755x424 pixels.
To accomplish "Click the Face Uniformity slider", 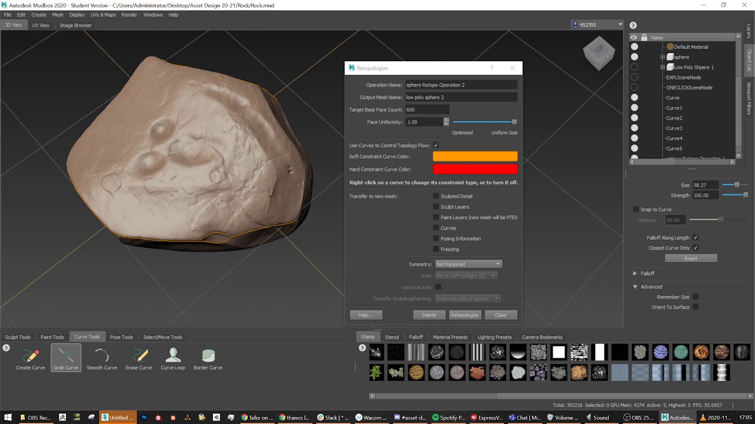I will pyautogui.click(x=485, y=122).
